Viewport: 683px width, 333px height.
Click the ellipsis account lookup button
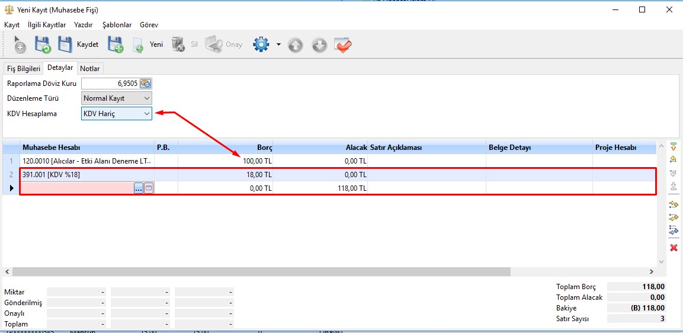[x=139, y=188]
